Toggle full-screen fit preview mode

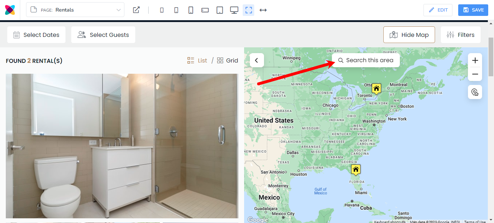(248, 10)
